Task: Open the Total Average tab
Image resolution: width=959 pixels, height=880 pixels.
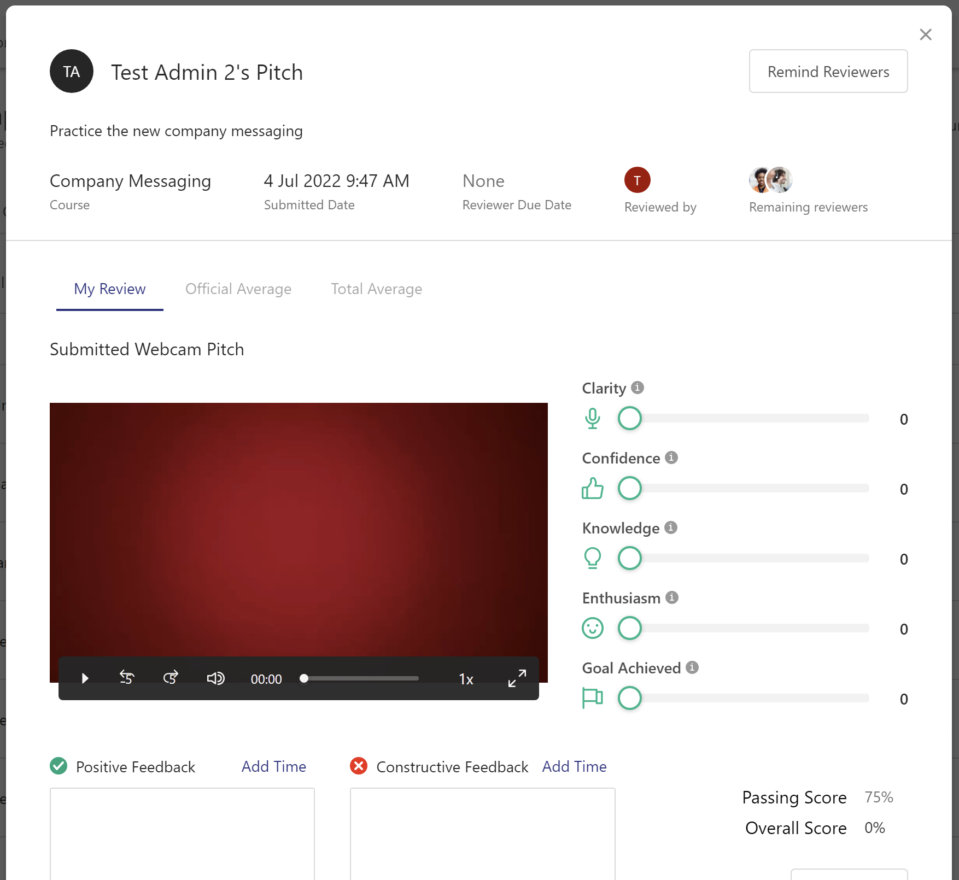Action: [x=376, y=289]
